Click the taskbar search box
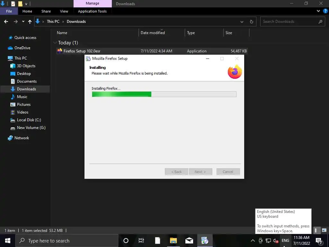329x247 pixels. pyautogui.click(x=67, y=241)
